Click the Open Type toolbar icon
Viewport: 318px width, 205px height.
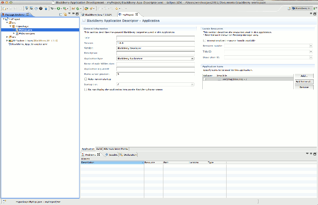click(86, 8)
